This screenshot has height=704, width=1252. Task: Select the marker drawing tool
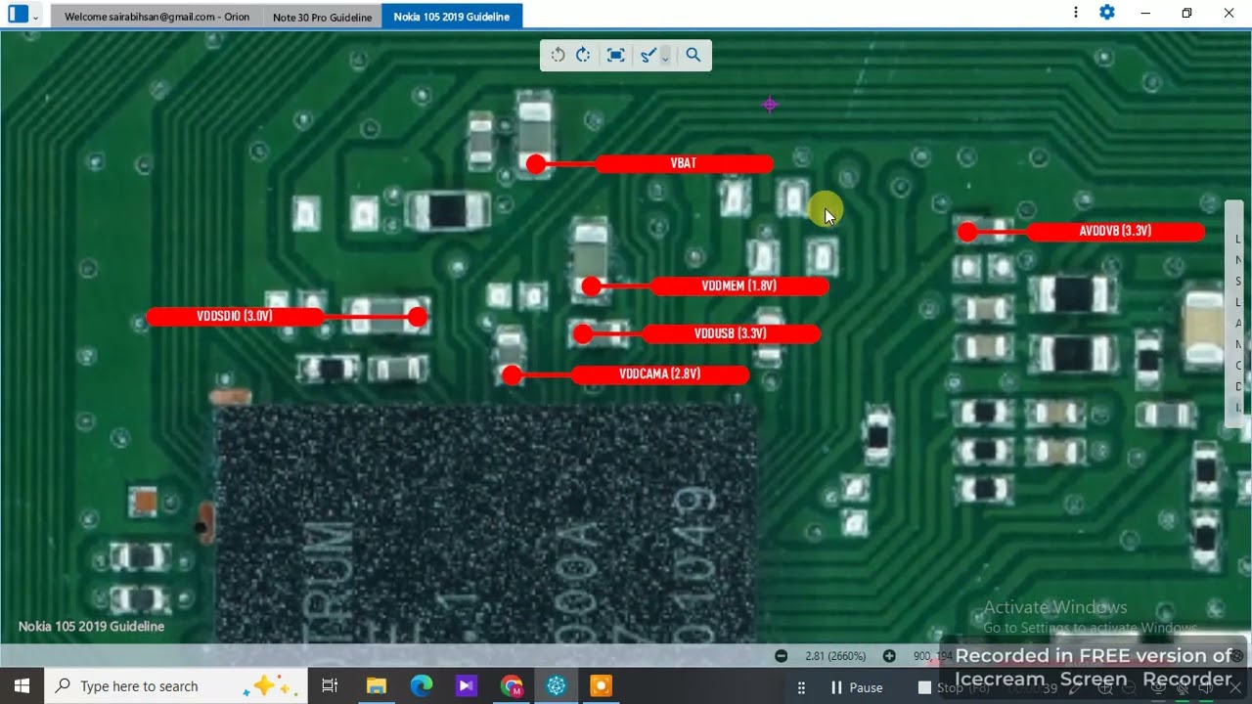pos(648,56)
